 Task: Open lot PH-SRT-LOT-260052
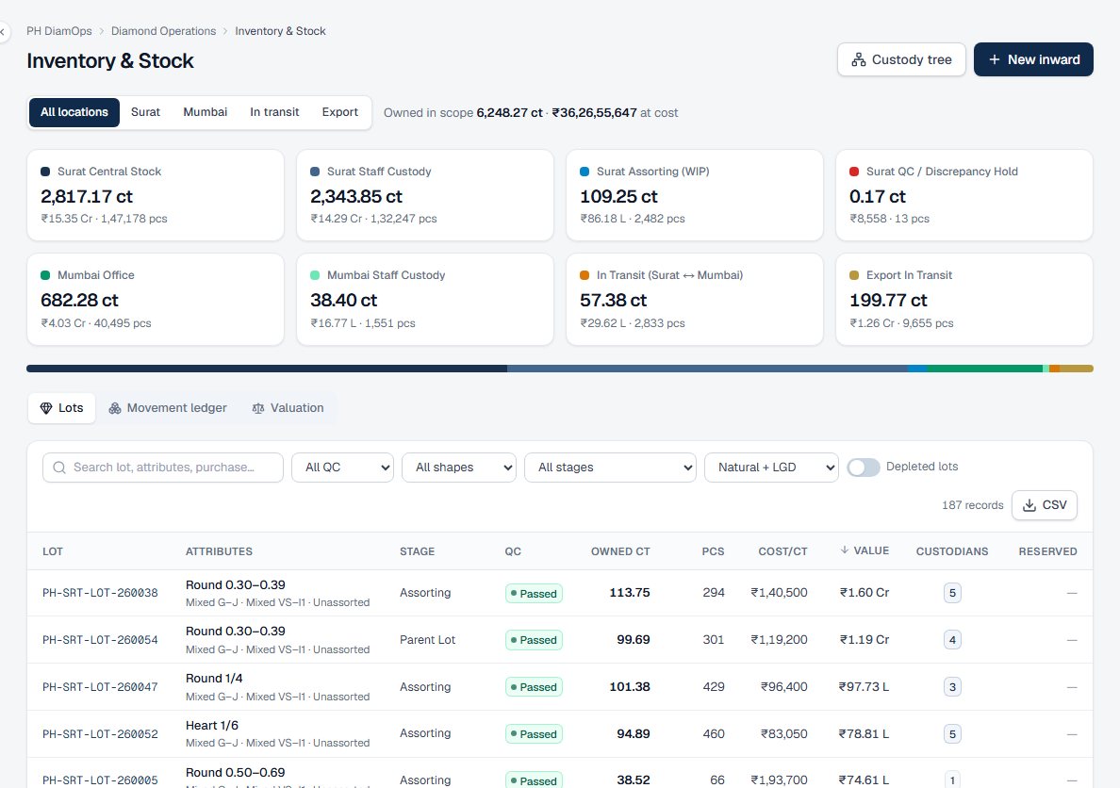pyautogui.click(x=100, y=733)
